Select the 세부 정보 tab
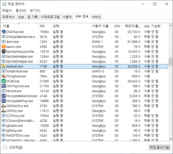This screenshot has height=154, width=173. click(82, 17)
